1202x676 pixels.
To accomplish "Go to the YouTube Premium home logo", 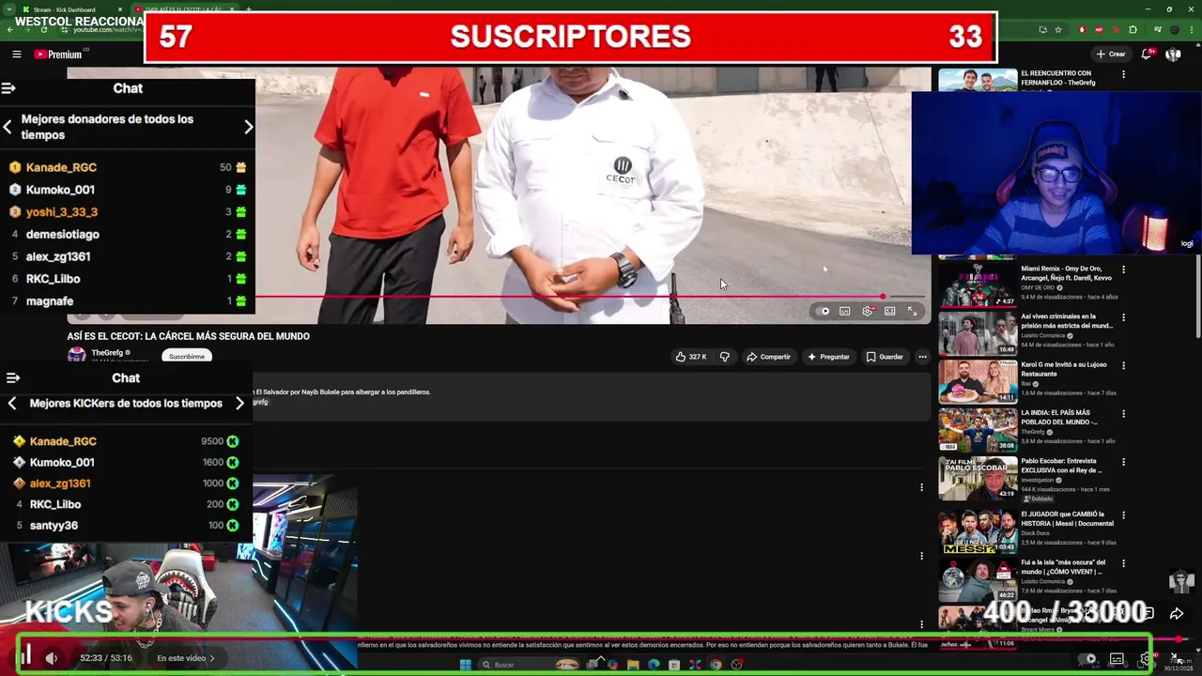I will [58, 54].
